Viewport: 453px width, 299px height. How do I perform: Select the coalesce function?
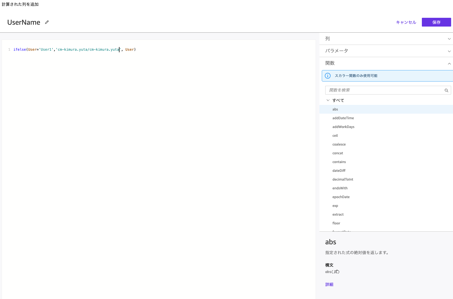(x=339, y=144)
